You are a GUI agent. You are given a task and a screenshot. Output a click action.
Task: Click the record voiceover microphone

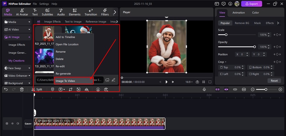click(204, 89)
